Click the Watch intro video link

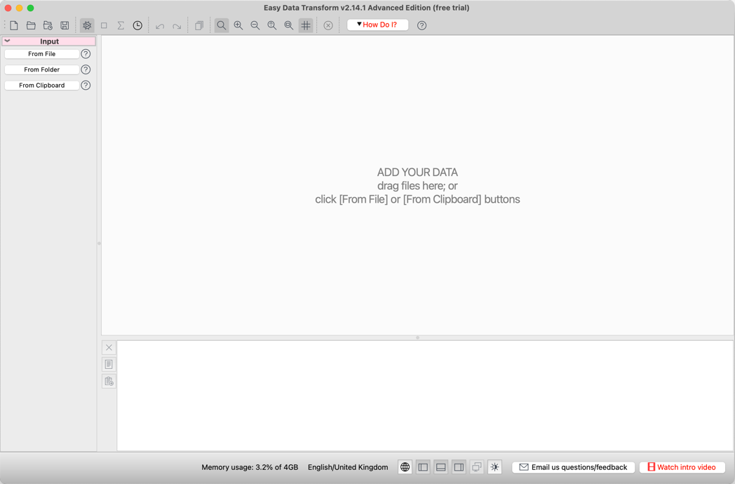point(682,467)
